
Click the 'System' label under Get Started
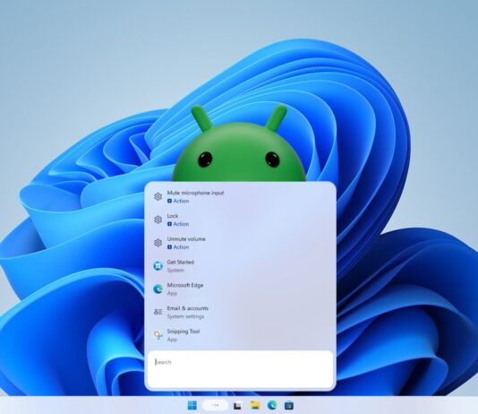175,271
